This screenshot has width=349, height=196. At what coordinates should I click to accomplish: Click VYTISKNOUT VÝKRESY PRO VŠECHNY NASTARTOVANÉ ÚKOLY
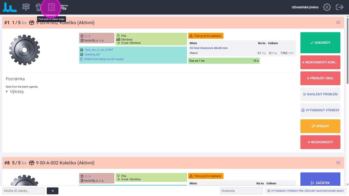pyautogui.click(x=306, y=191)
